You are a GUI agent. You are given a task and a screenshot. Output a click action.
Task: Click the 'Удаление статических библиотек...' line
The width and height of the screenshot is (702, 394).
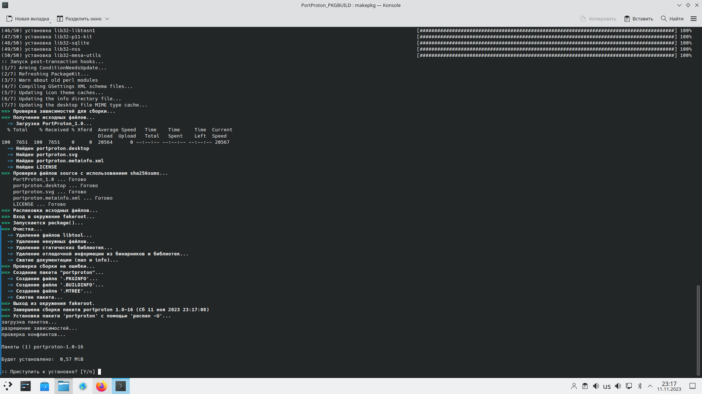point(60,247)
